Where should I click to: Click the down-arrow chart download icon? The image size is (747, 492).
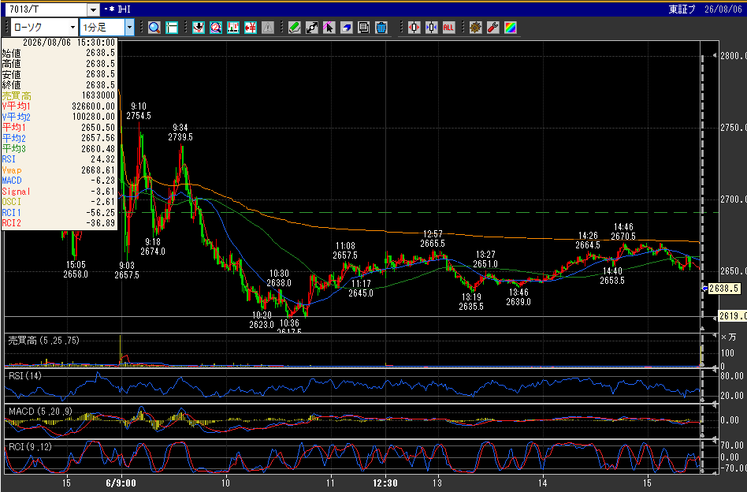(199, 28)
